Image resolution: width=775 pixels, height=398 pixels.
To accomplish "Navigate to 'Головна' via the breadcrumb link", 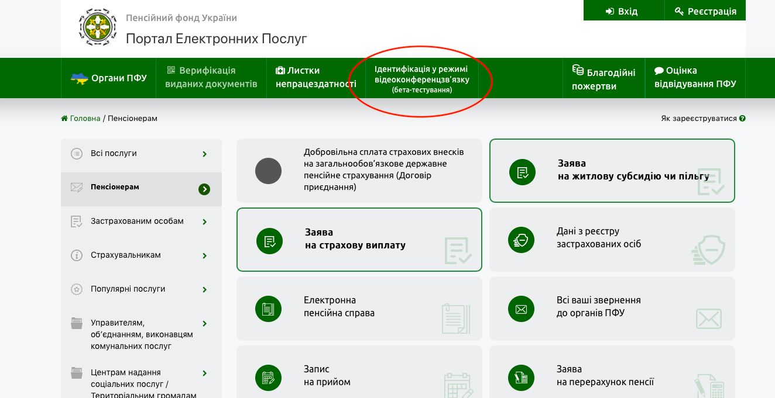I will coord(85,118).
